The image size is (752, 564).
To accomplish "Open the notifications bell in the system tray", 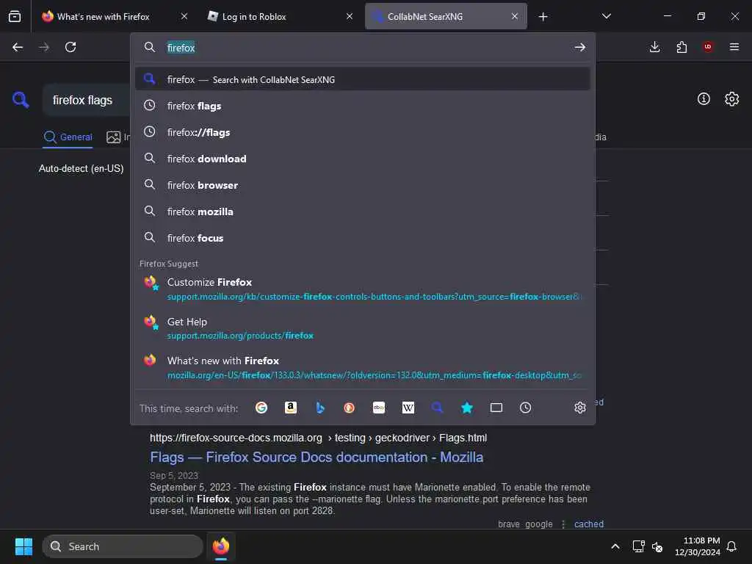I will click(731, 546).
